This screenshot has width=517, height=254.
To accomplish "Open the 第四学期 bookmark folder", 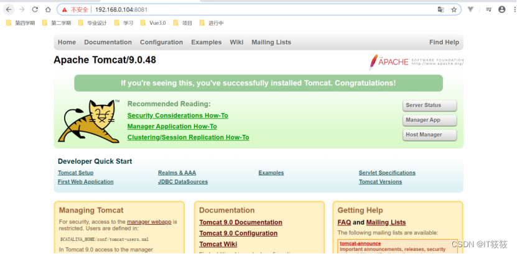I will [21, 23].
